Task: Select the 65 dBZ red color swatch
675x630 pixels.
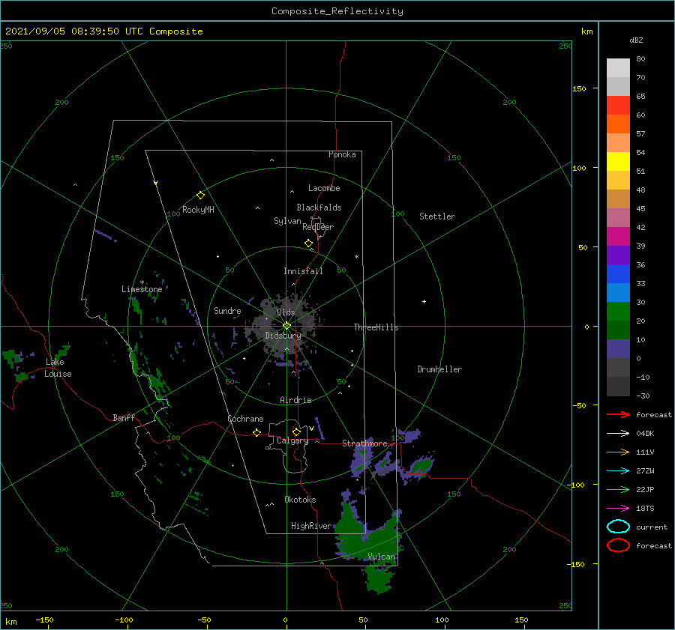Action: [618, 105]
